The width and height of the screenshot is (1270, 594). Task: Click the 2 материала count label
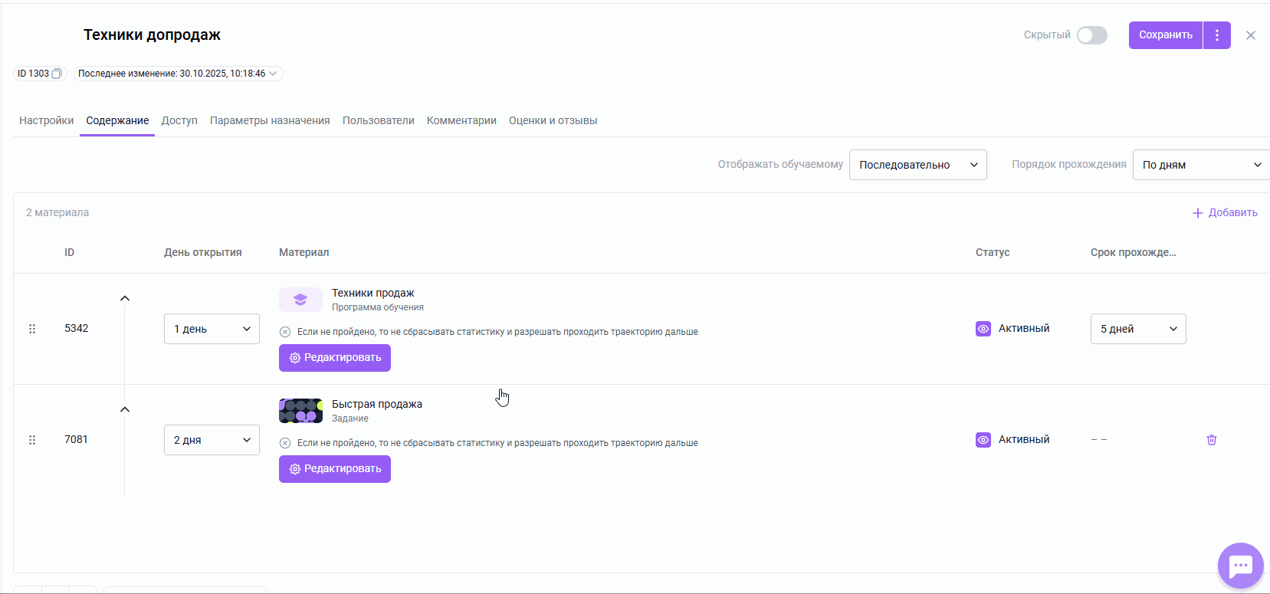point(57,212)
